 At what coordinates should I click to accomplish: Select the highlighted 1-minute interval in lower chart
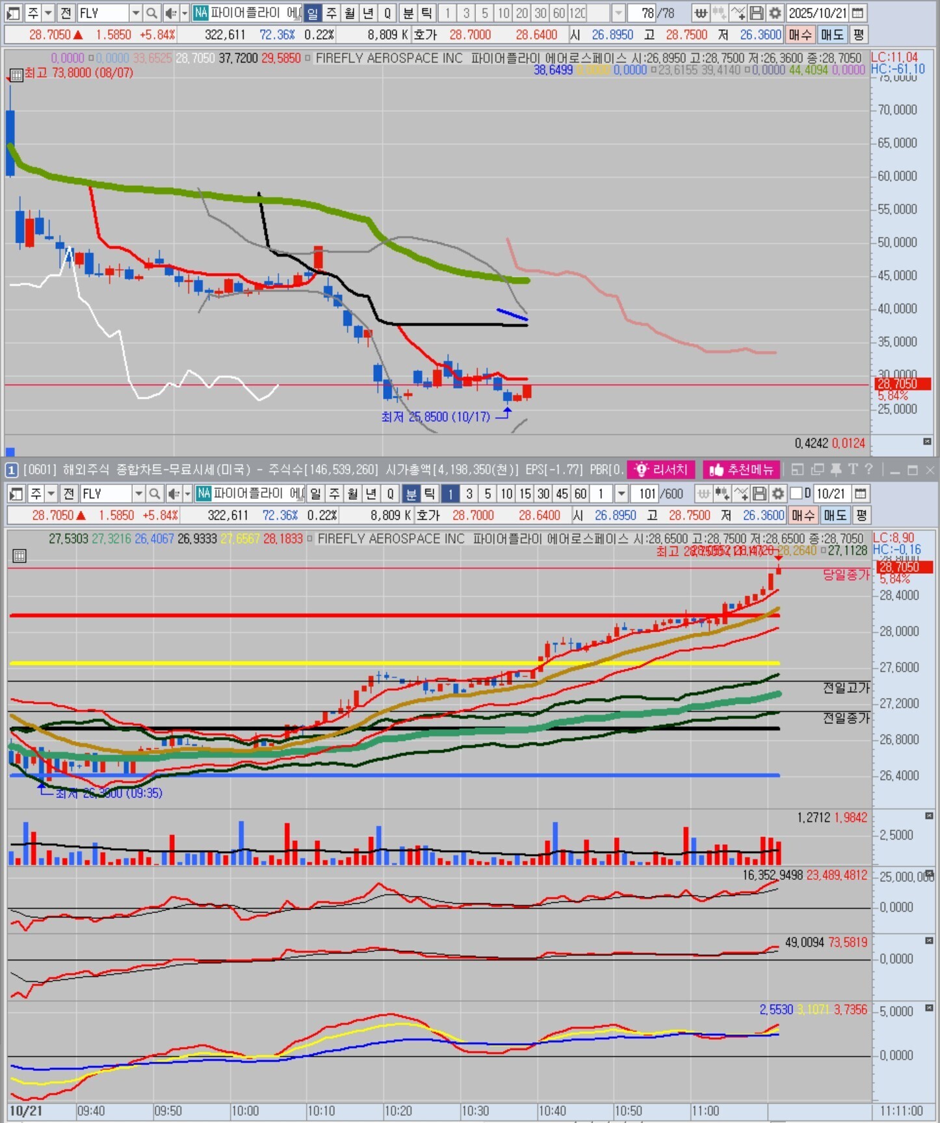[x=450, y=493]
